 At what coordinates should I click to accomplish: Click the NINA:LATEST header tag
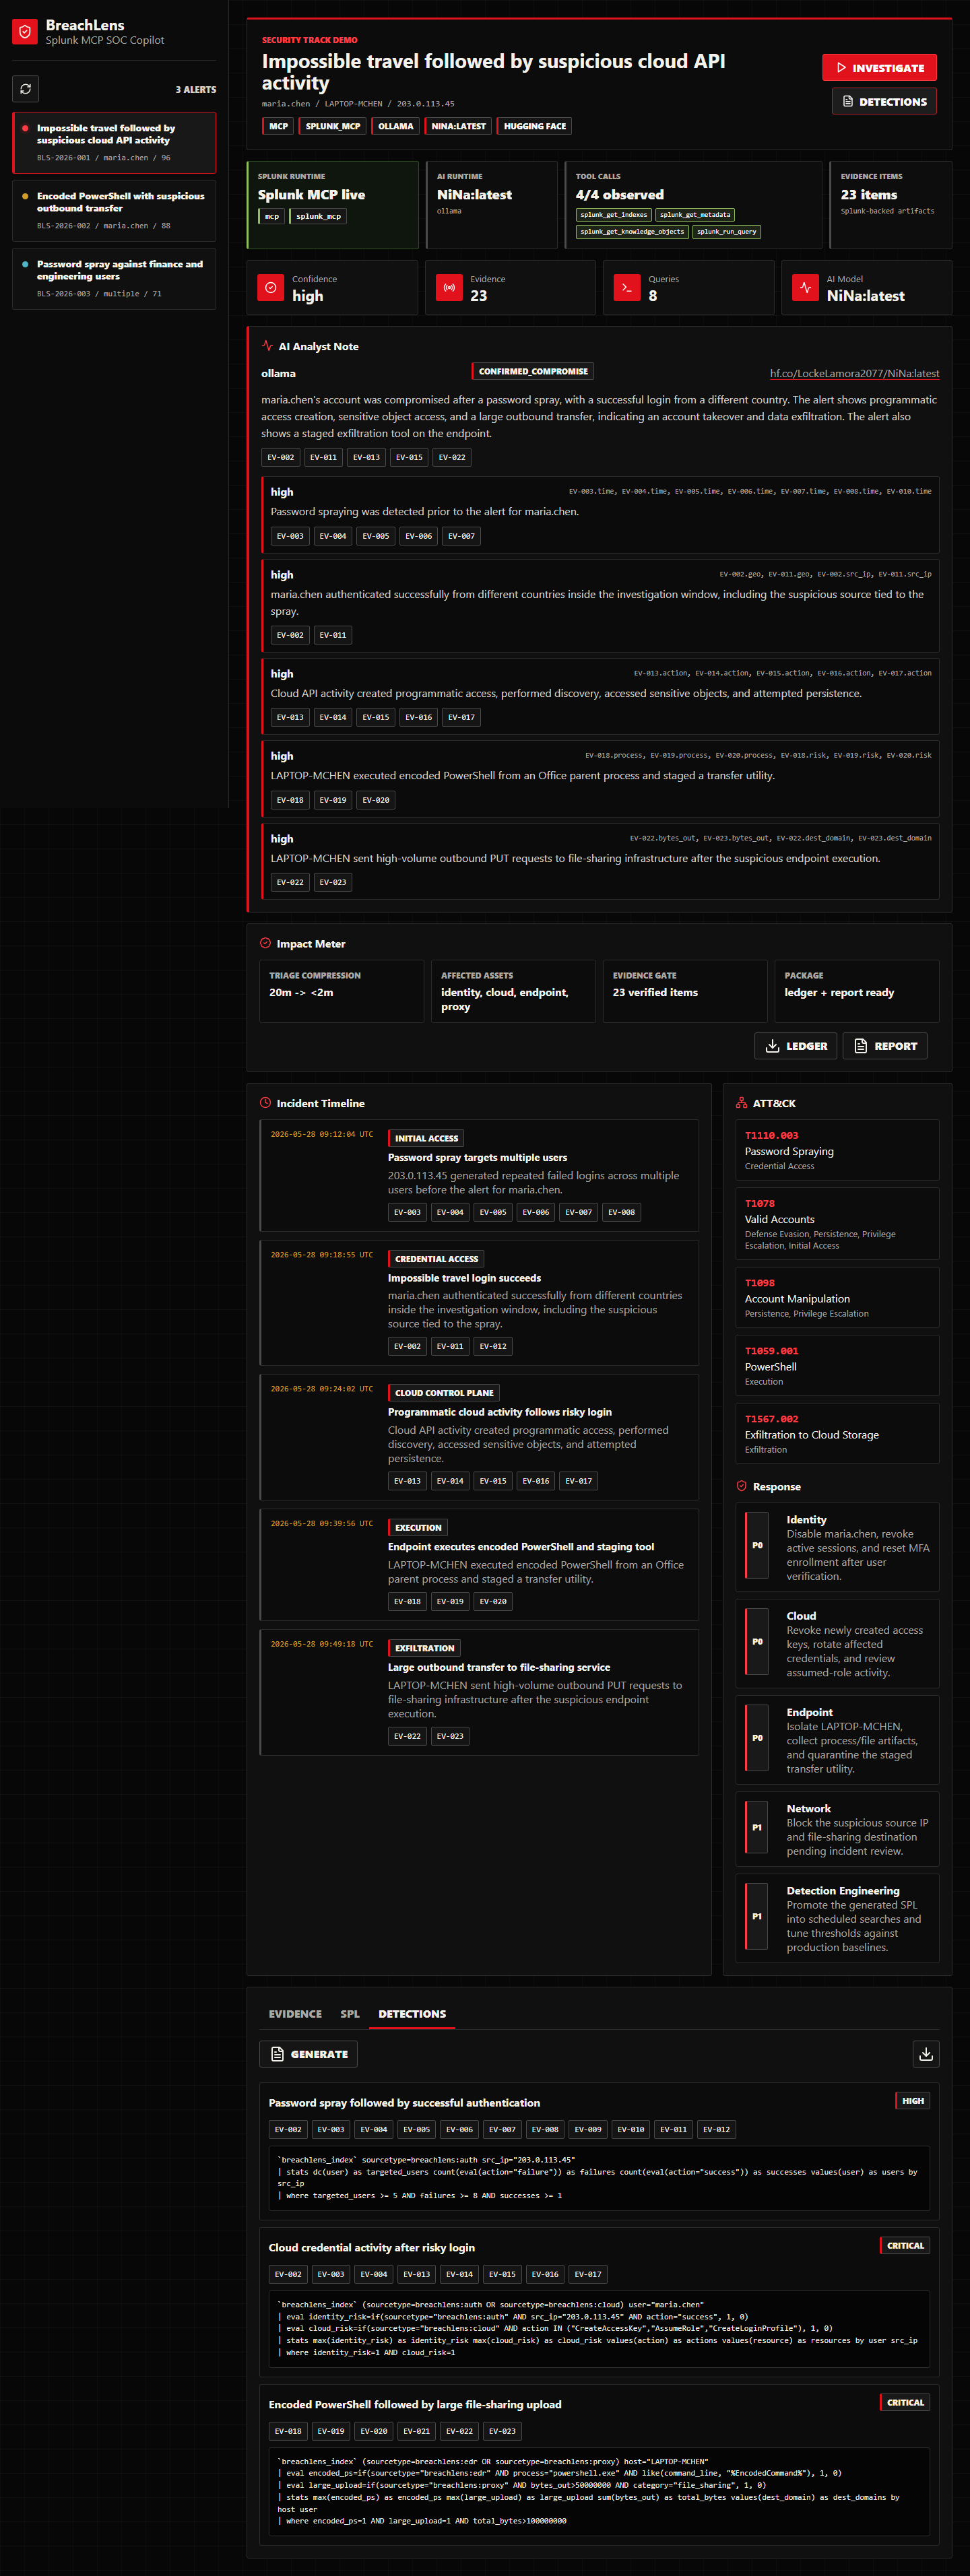point(458,126)
